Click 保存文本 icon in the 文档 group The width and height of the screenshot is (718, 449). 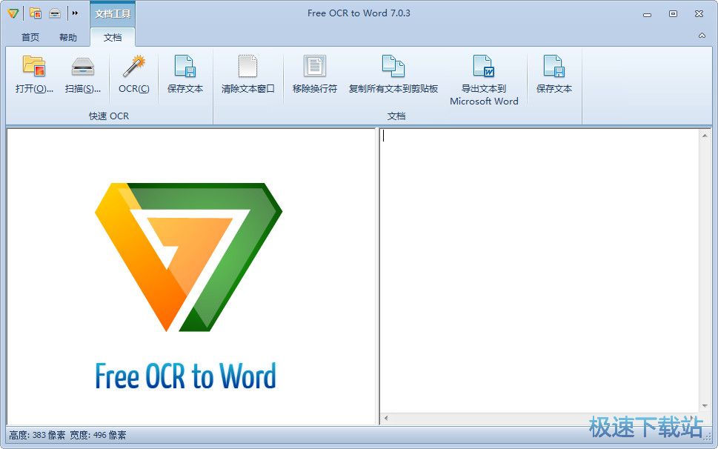pos(554,74)
